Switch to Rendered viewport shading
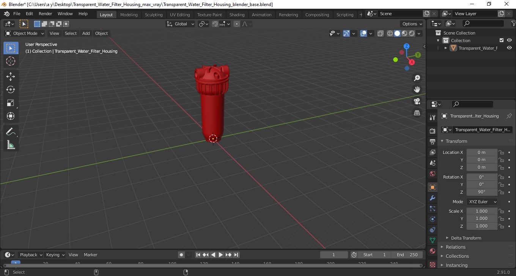Image resolution: width=516 pixels, height=276 pixels. (412, 33)
